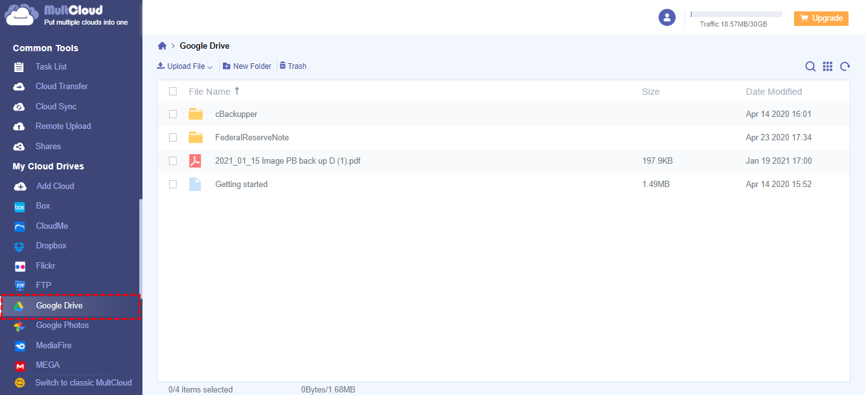Open the cBackupper folder name
The width and height of the screenshot is (865, 395).
tap(236, 114)
